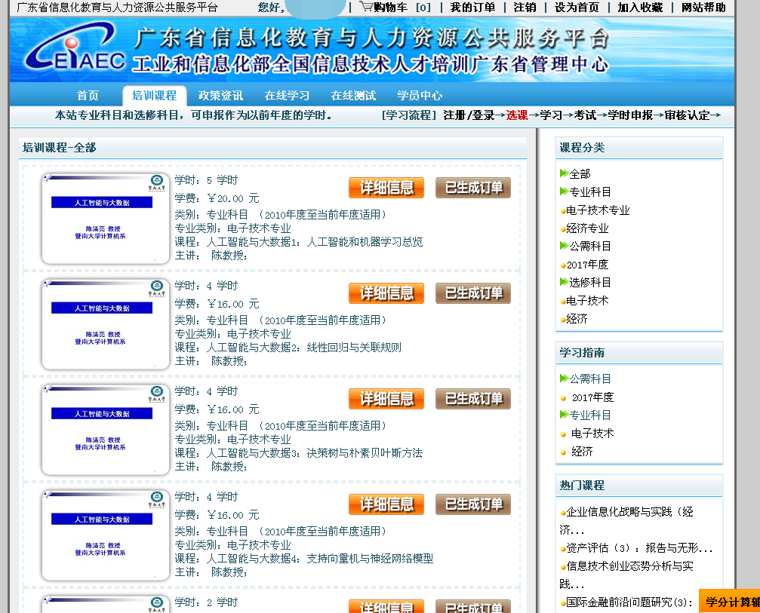Click 我的订单 link in top bar
Image resolution: width=760 pixels, height=613 pixels.
[x=472, y=8]
